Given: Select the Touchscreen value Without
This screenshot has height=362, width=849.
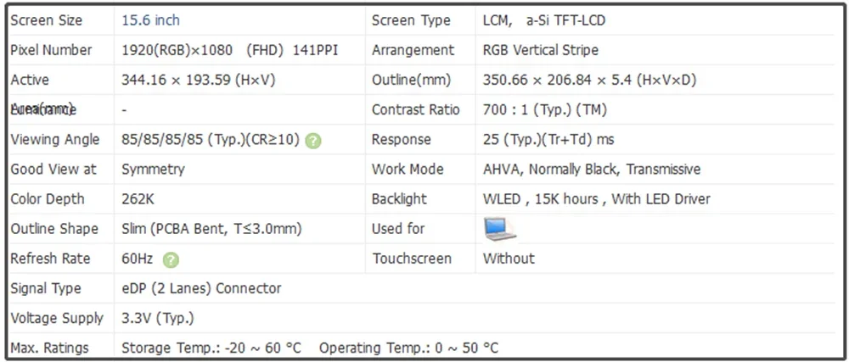Looking at the screenshot, I should pyautogui.click(x=509, y=258).
